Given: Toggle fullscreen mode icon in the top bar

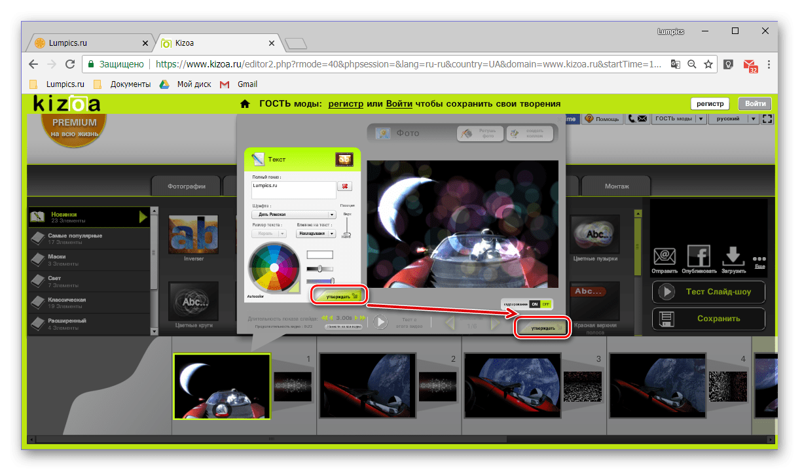Looking at the screenshot, I should click(x=768, y=119).
